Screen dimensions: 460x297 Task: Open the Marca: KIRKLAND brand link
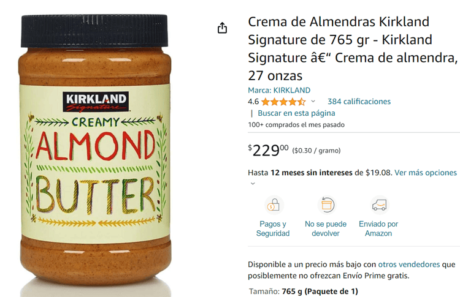(279, 90)
